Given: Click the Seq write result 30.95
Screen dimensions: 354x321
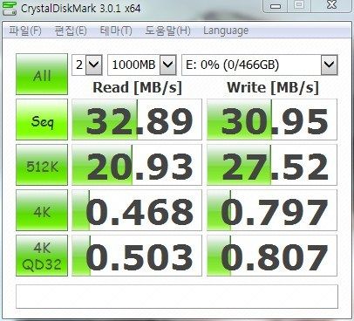Looking at the screenshot, I should click(x=272, y=120).
